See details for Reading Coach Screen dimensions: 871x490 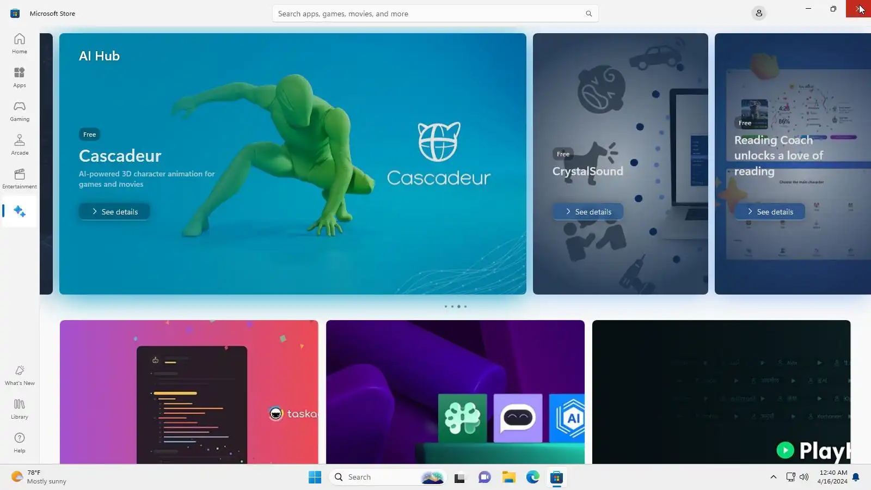tap(770, 212)
